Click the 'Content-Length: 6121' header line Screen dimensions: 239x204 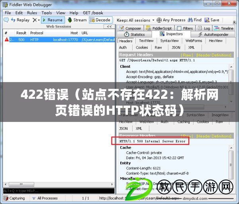(x=143, y=168)
